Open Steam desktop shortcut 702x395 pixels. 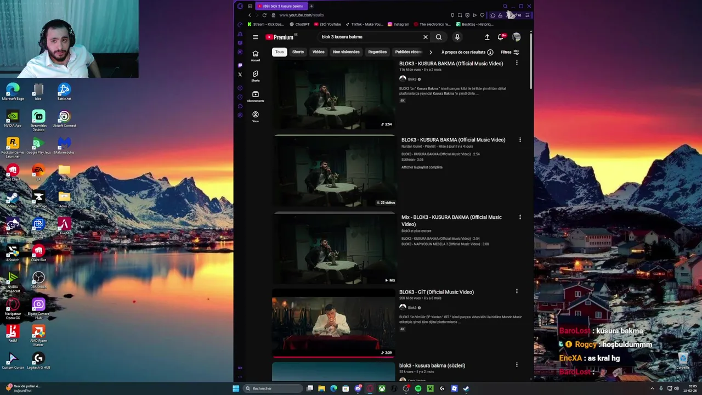13,199
